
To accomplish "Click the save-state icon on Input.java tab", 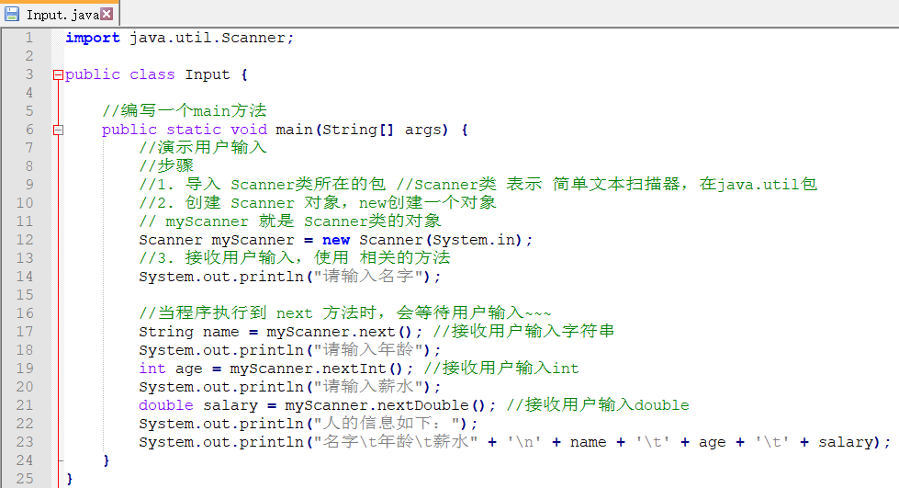I will point(12,14).
